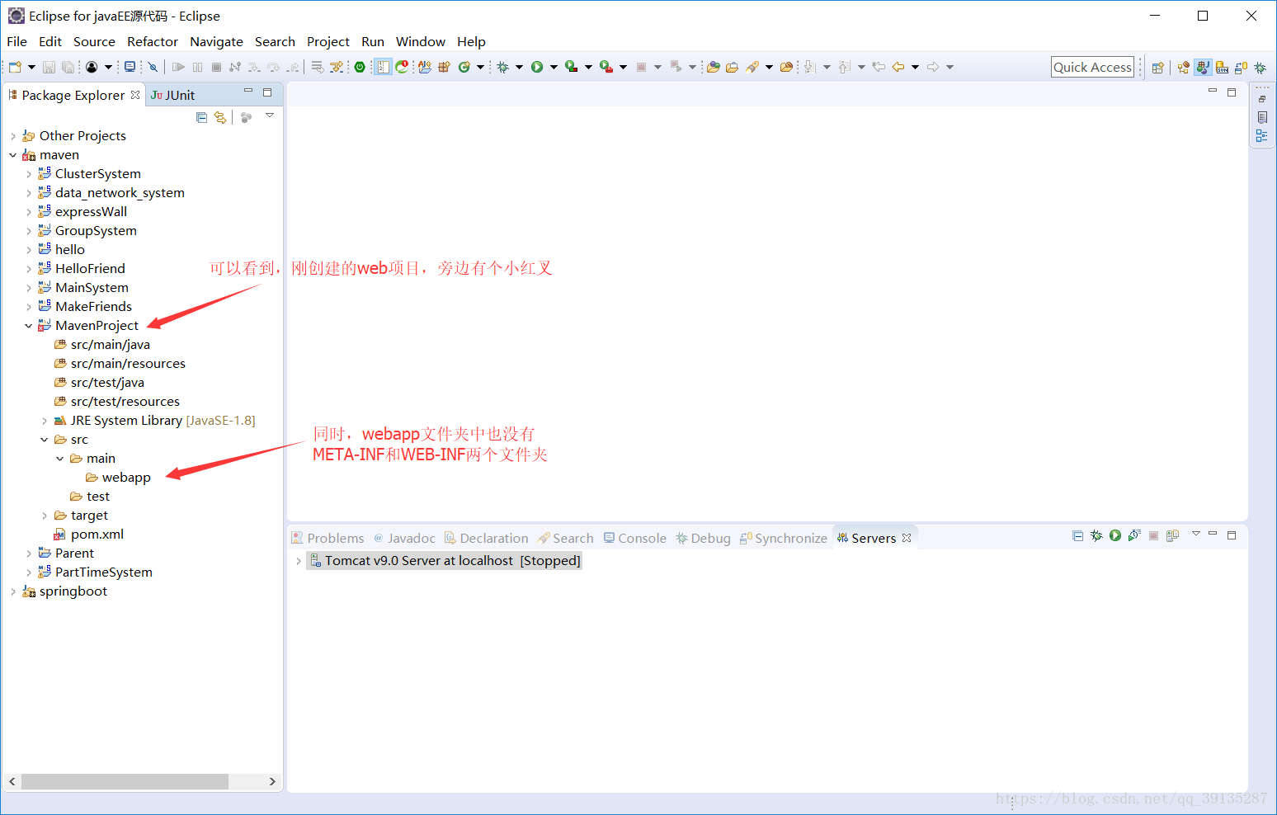
Task: Toggle the highlighted line-number toolbar button
Action: tap(383, 67)
